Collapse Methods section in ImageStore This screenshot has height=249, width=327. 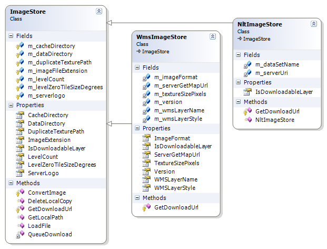tap(11, 183)
